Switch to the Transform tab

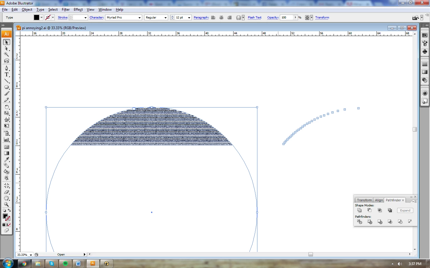[364, 200]
